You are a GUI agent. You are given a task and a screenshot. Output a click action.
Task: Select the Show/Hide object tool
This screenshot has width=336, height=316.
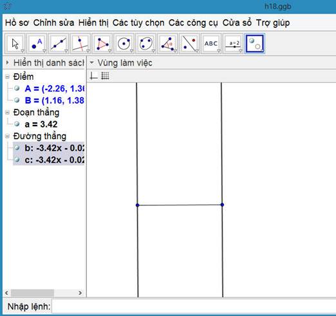point(255,44)
